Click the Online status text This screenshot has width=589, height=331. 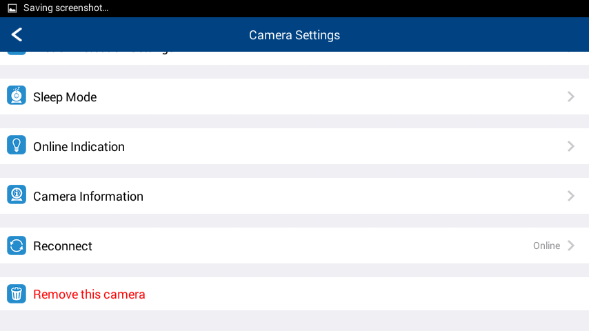point(546,245)
